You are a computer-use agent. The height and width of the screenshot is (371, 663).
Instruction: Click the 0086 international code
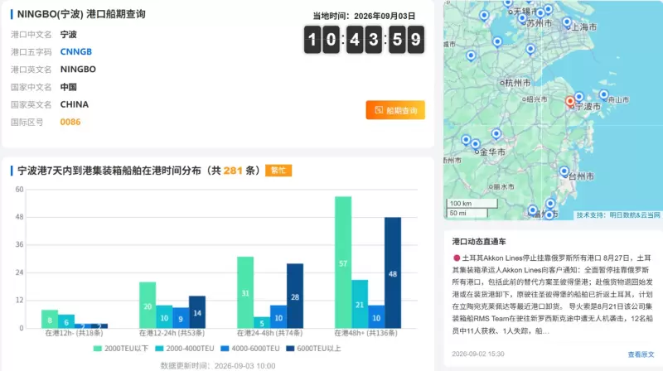70,122
